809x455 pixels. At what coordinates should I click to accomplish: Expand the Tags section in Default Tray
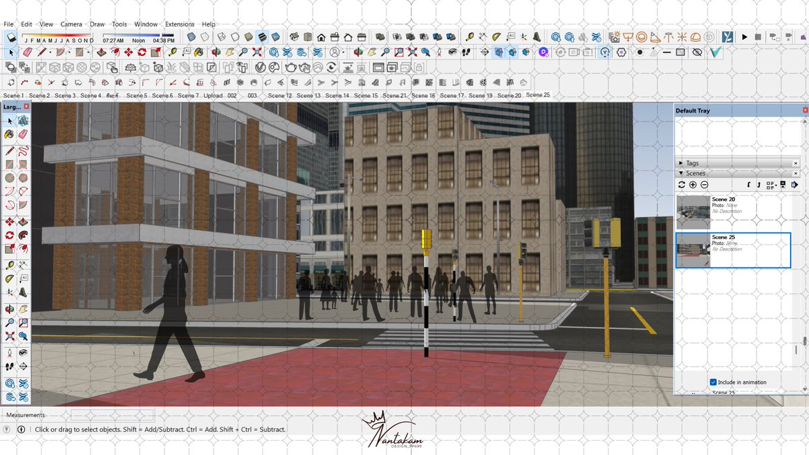681,163
